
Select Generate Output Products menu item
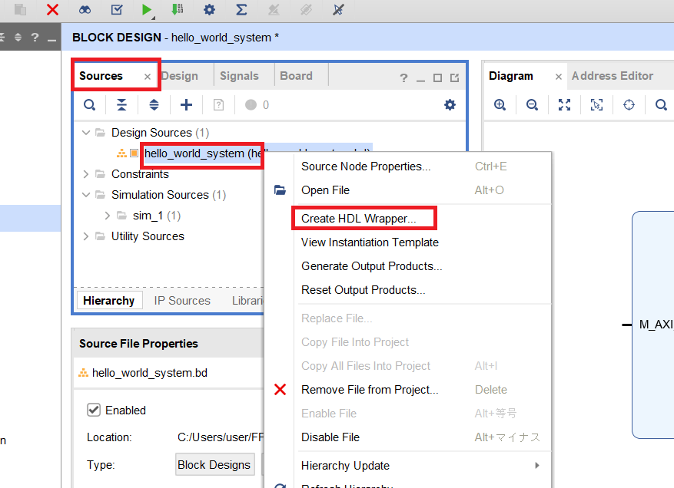[x=371, y=266]
